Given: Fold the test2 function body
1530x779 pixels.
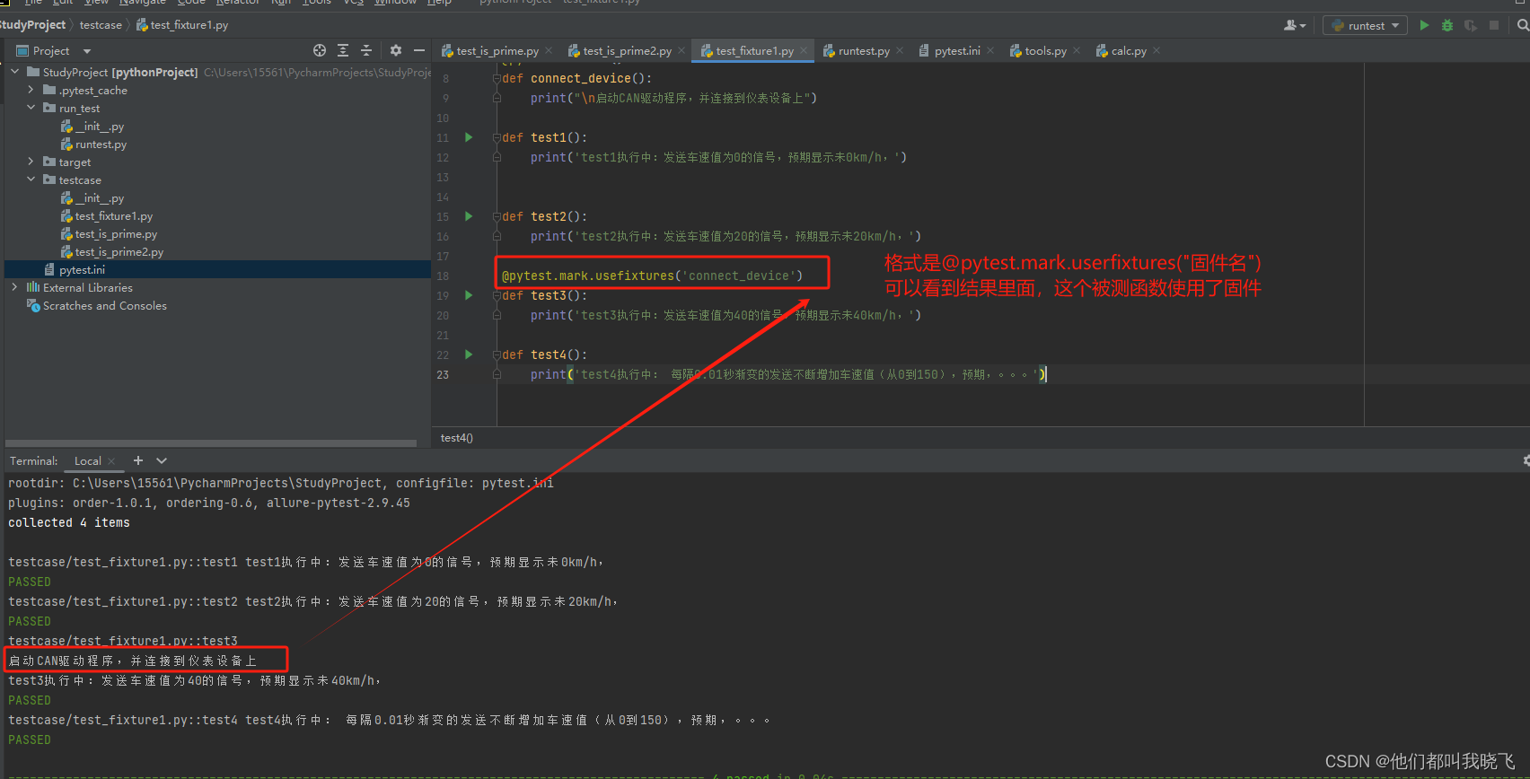Looking at the screenshot, I should coord(497,216).
